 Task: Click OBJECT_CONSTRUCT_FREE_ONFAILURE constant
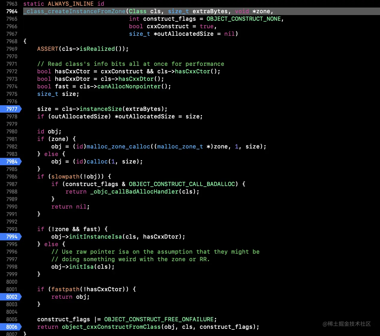(x=159, y=319)
